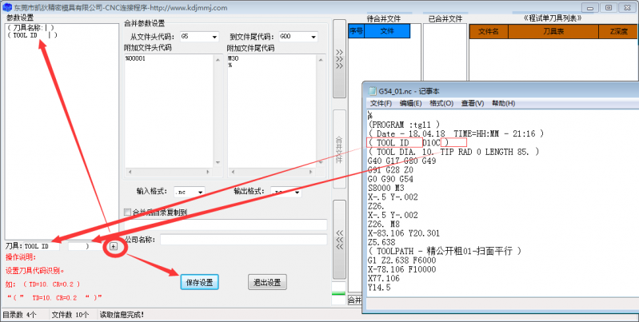
Task: Open the 帮助(H) menu in Notepad
Action: 503,104
